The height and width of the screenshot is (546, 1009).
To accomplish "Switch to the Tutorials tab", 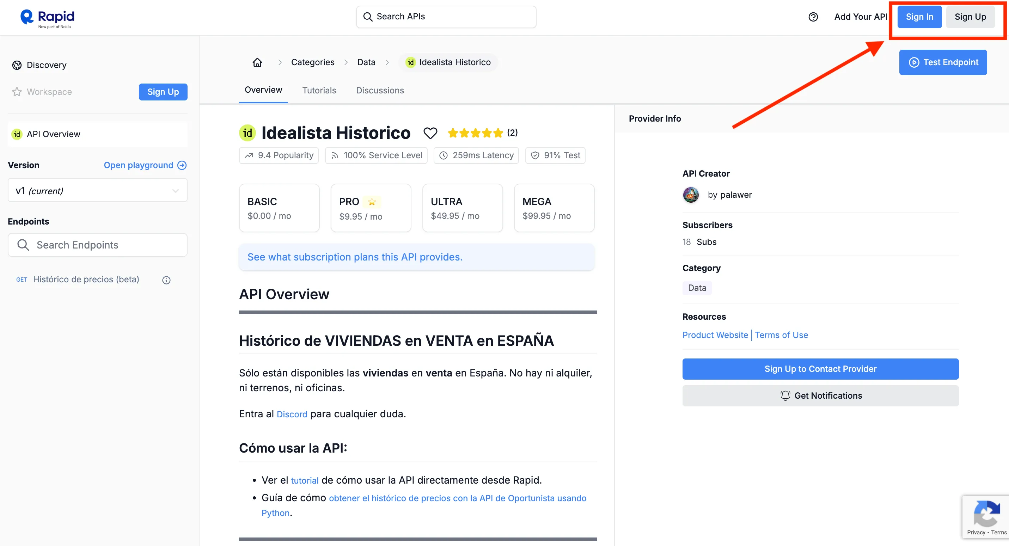I will 319,91.
